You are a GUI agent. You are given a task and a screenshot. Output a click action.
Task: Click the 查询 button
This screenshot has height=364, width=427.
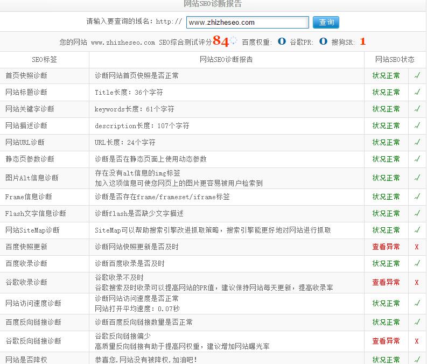(x=326, y=23)
